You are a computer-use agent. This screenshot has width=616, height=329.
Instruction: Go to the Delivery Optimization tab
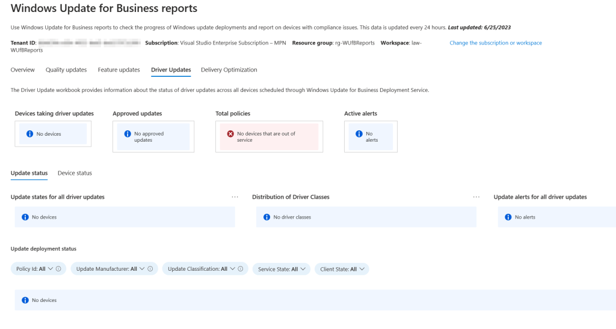[x=229, y=70]
